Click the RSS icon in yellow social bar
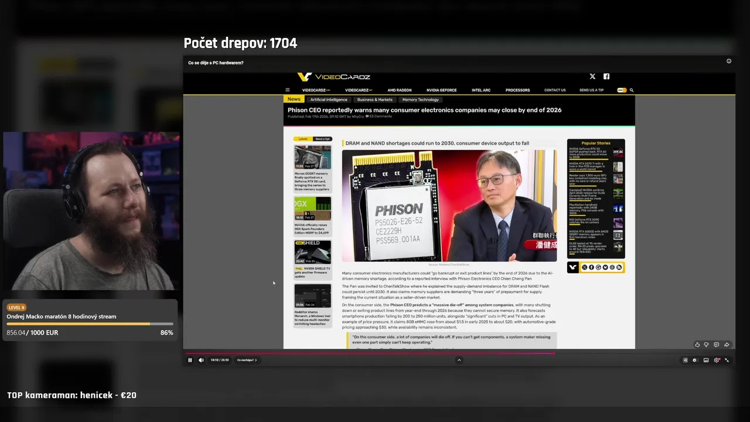The height and width of the screenshot is (422, 750). 619,267
